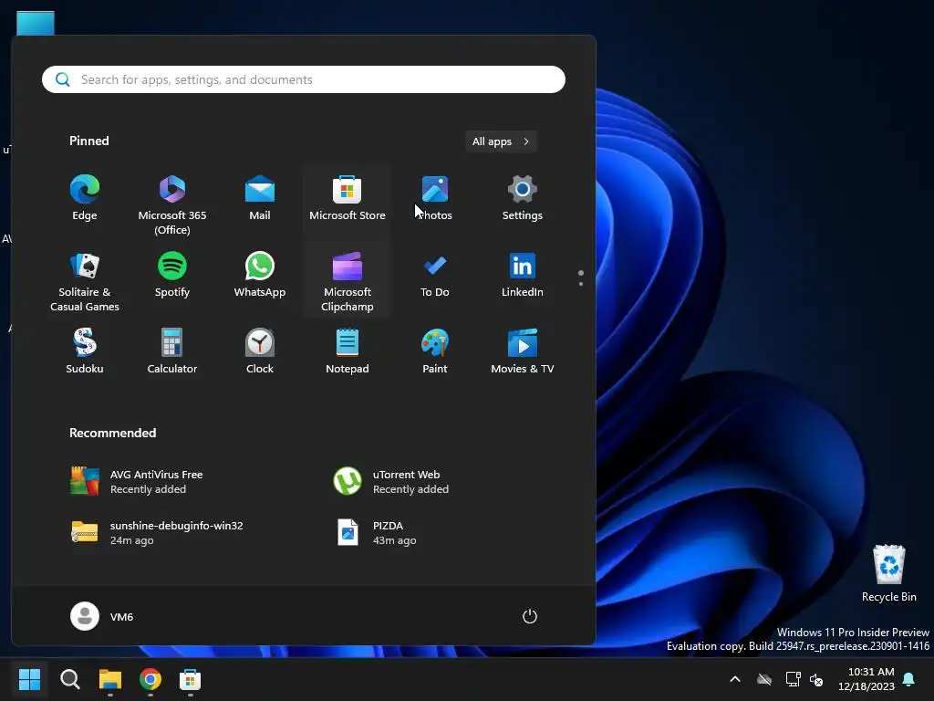Open Calculator

tap(172, 352)
